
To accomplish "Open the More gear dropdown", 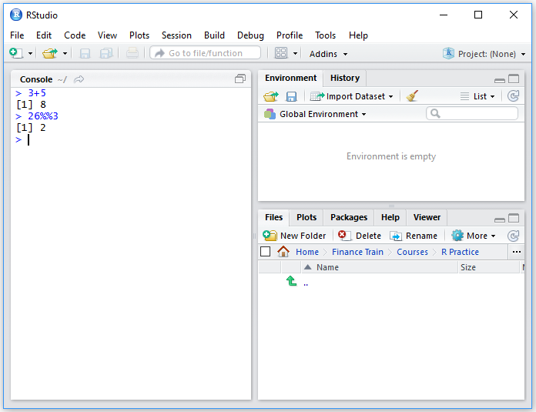I will [473, 236].
